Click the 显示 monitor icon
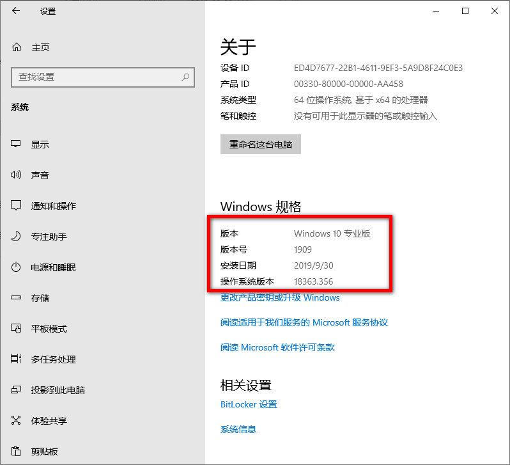The image size is (510, 465). (x=15, y=144)
